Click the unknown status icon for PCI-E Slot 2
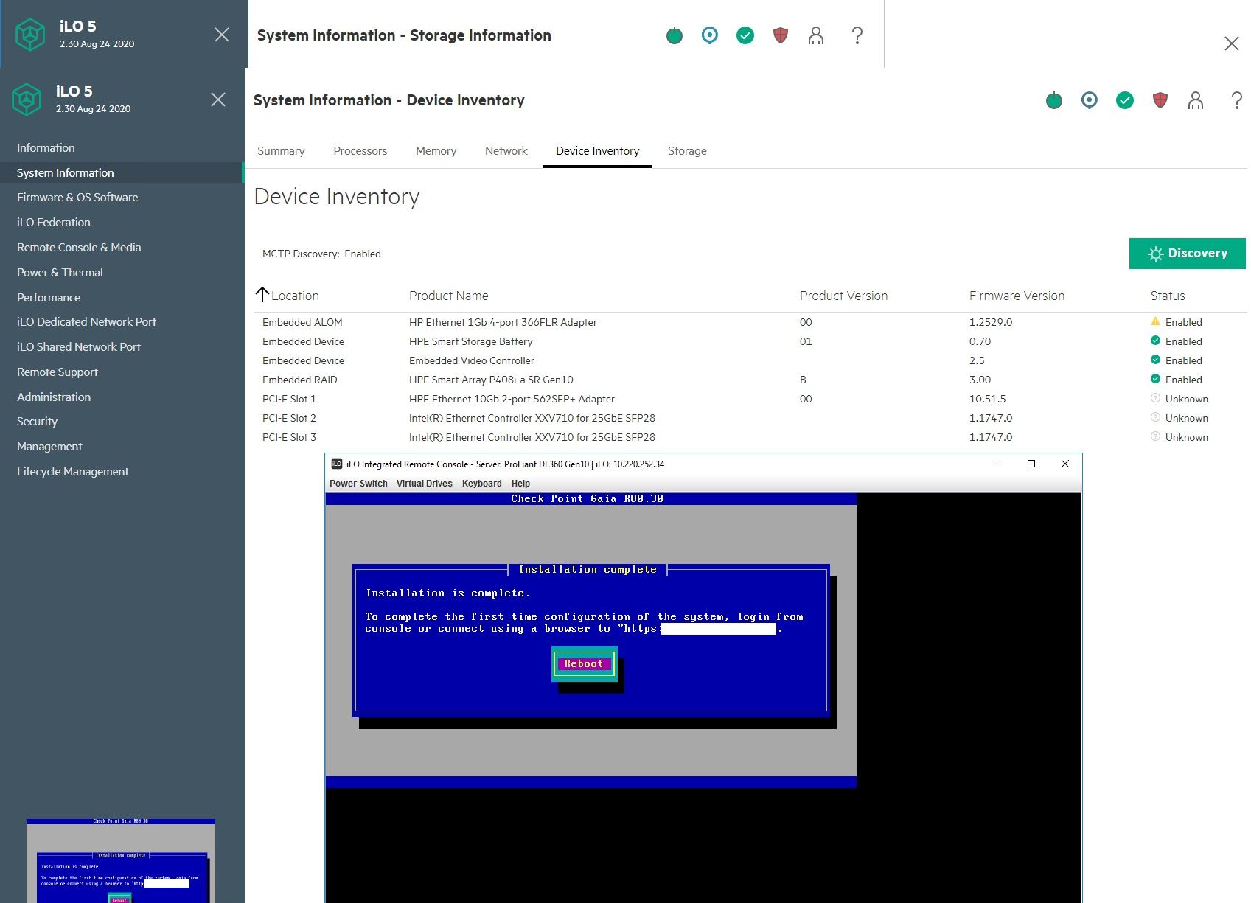Screen dimensions: 1251x903 [1155, 417]
